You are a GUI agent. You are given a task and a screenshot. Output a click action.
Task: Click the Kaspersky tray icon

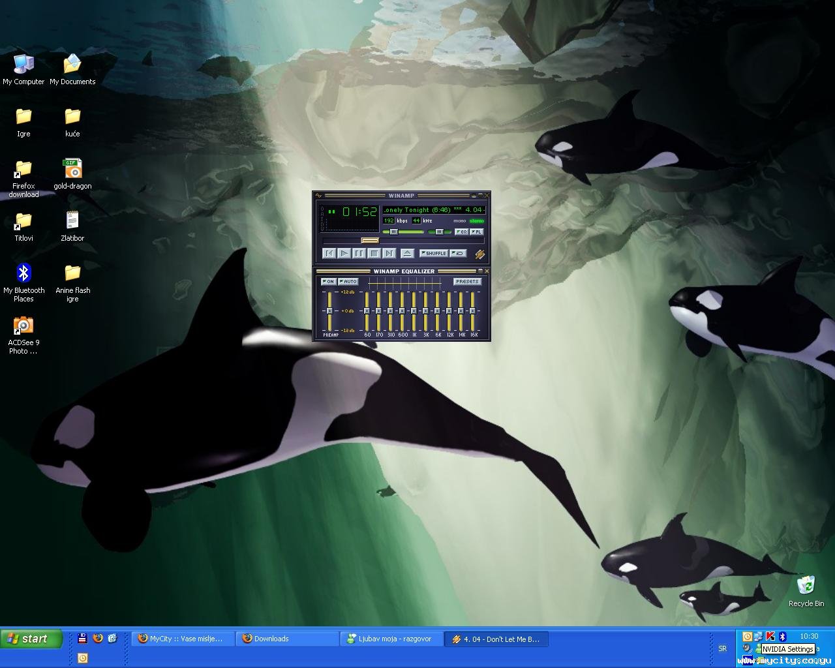pos(770,637)
